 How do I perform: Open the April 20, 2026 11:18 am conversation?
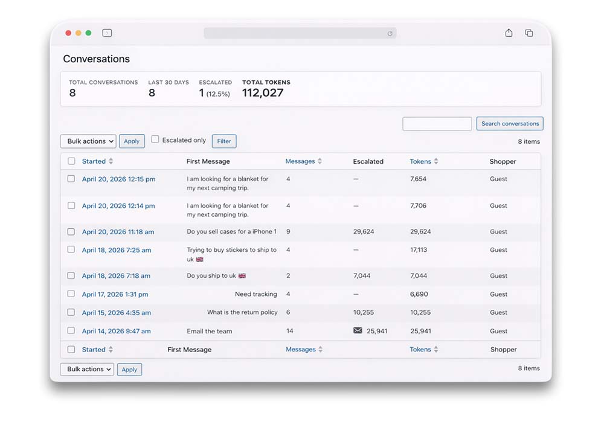pos(118,232)
